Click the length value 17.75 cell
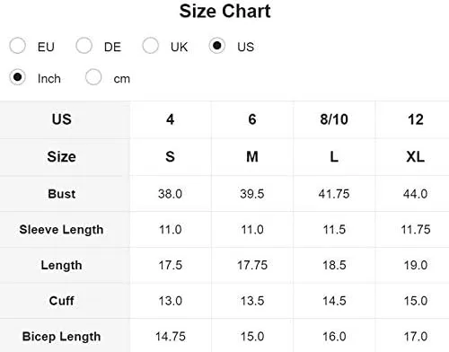 [x=252, y=265]
